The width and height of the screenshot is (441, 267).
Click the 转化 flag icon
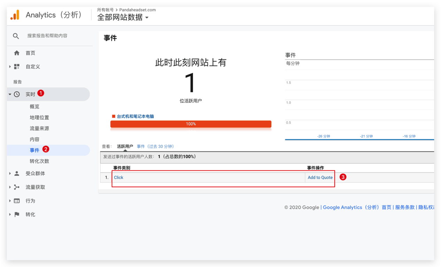(x=17, y=215)
